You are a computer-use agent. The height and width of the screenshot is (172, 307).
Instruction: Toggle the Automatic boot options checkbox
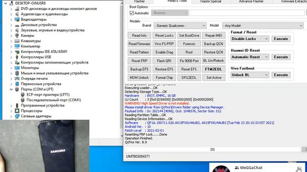point(131,13)
